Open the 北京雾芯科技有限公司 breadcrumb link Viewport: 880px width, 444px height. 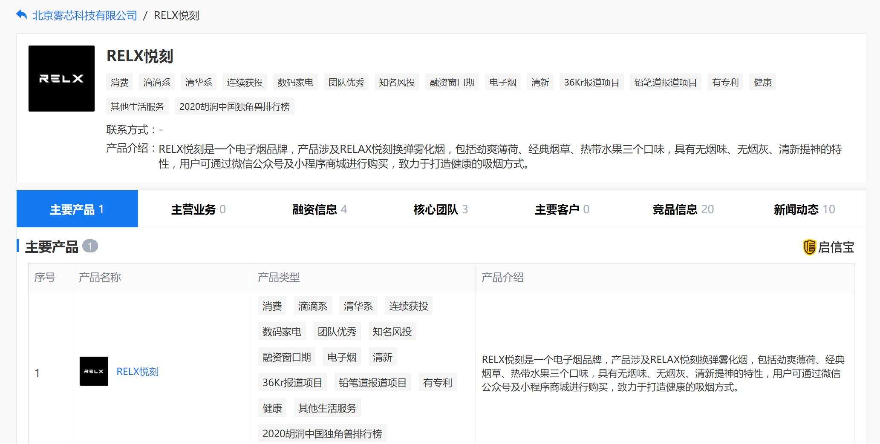click(84, 15)
